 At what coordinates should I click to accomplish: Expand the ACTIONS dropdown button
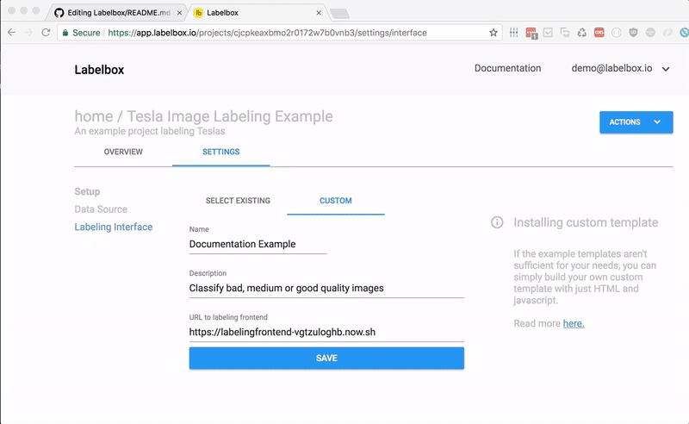636,122
